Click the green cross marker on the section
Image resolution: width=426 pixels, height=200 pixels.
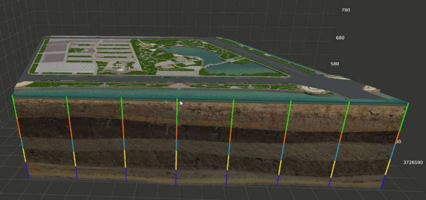pyautogui.click(x=166, y=102)
